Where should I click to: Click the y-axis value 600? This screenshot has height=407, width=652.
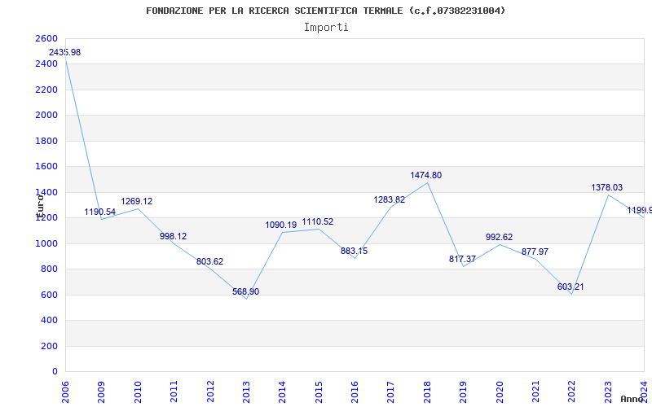49,295
